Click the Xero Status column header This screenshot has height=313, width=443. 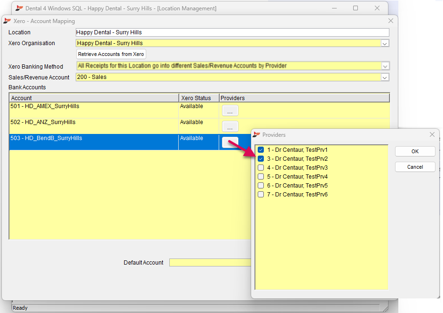click(199, 98)
